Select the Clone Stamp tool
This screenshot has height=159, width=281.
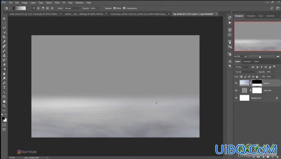(4, 55)
